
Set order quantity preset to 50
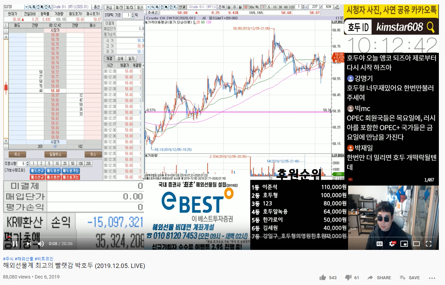(73, 164)
